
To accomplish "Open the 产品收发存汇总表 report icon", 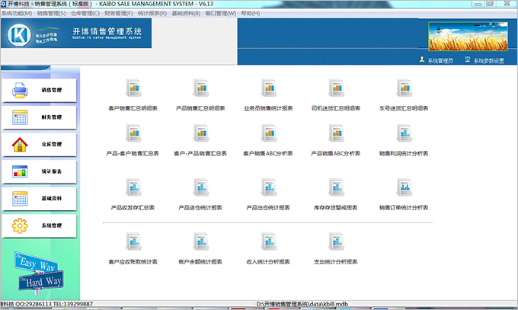I will point(133,187).
